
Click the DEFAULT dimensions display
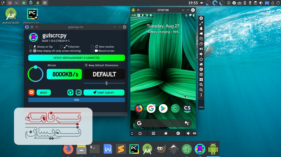tap(104, 74)
